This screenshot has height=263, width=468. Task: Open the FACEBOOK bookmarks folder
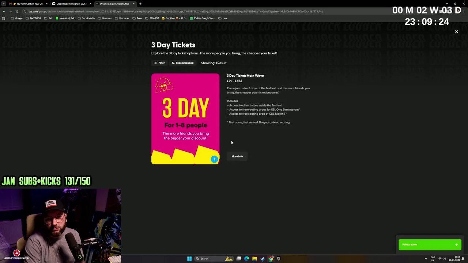click(x=33, y=18)
